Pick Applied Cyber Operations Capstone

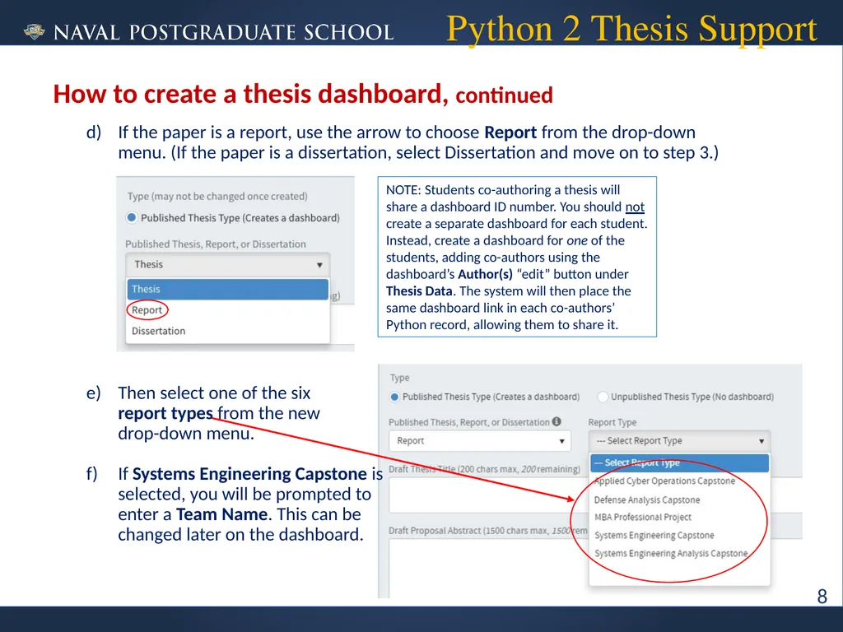[664, 481]
